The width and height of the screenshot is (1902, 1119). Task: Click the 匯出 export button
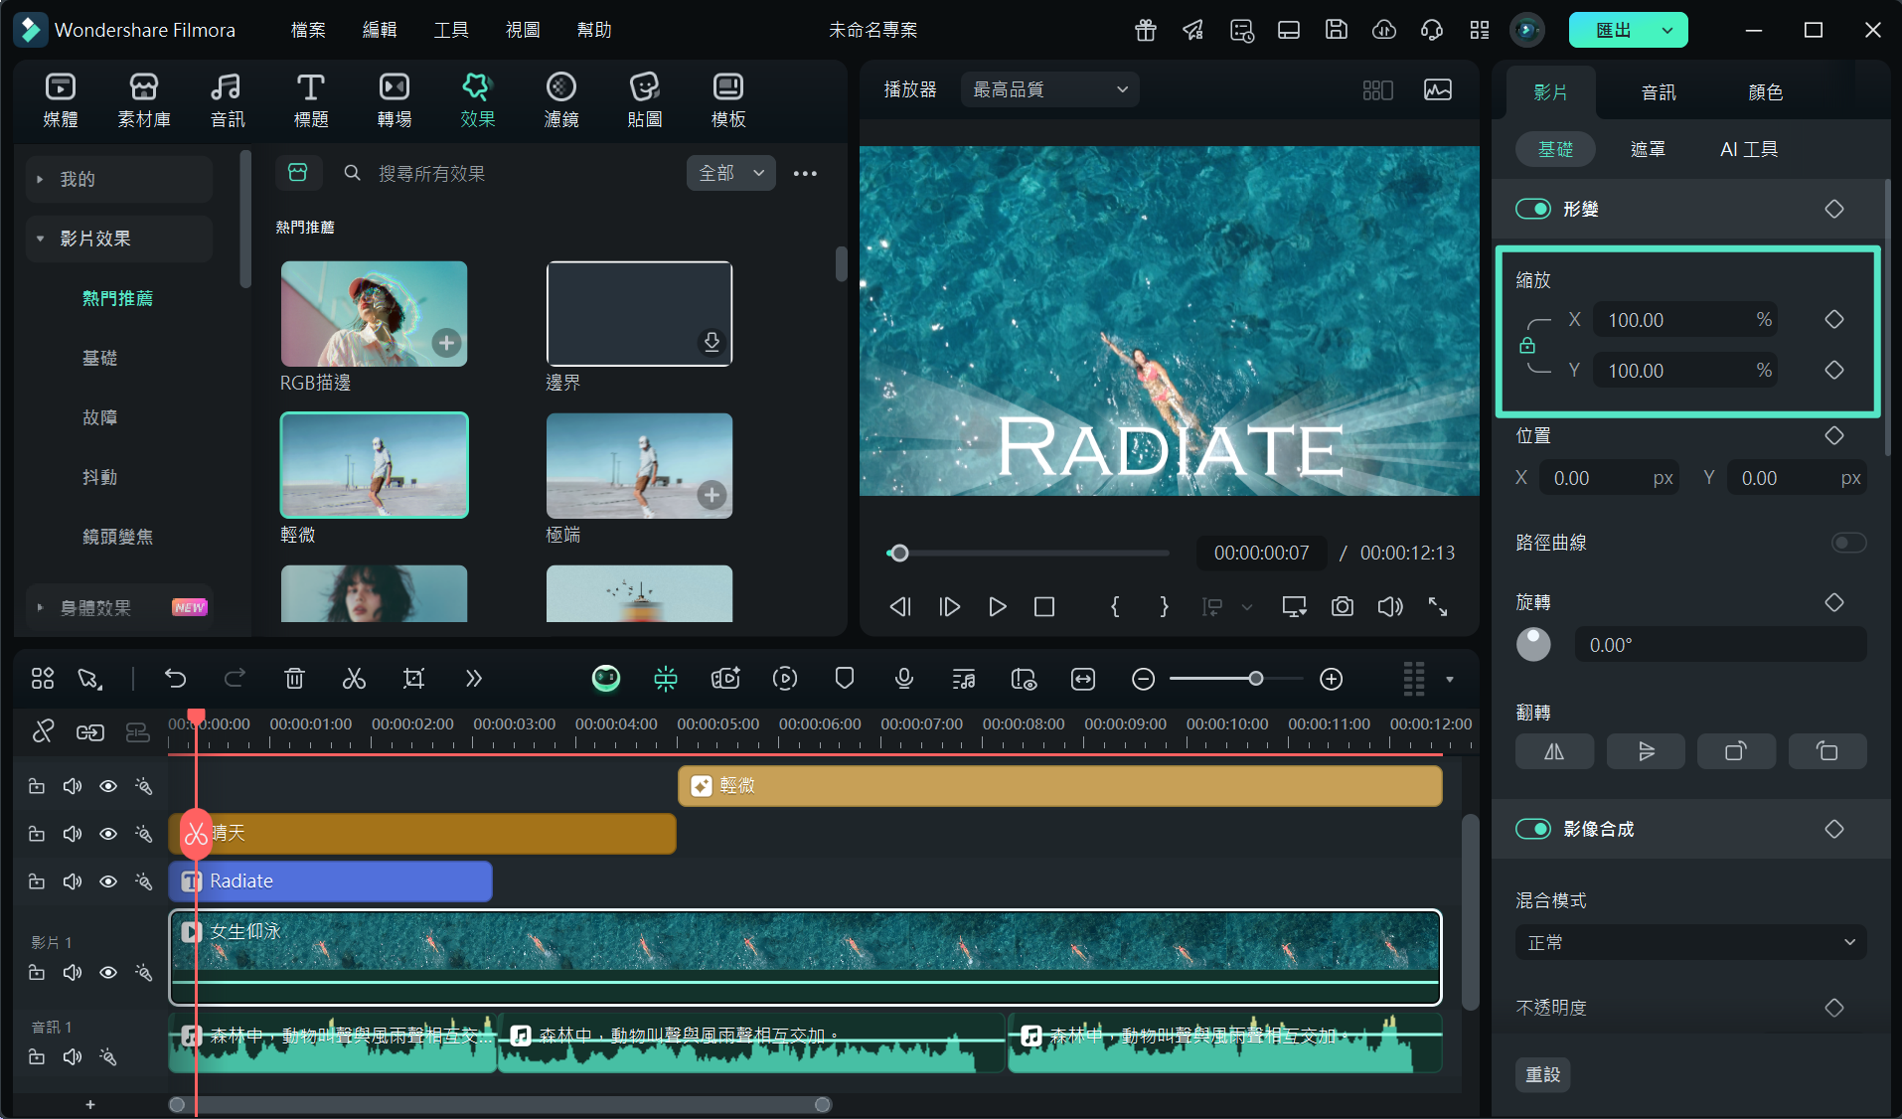(1613, 30)
